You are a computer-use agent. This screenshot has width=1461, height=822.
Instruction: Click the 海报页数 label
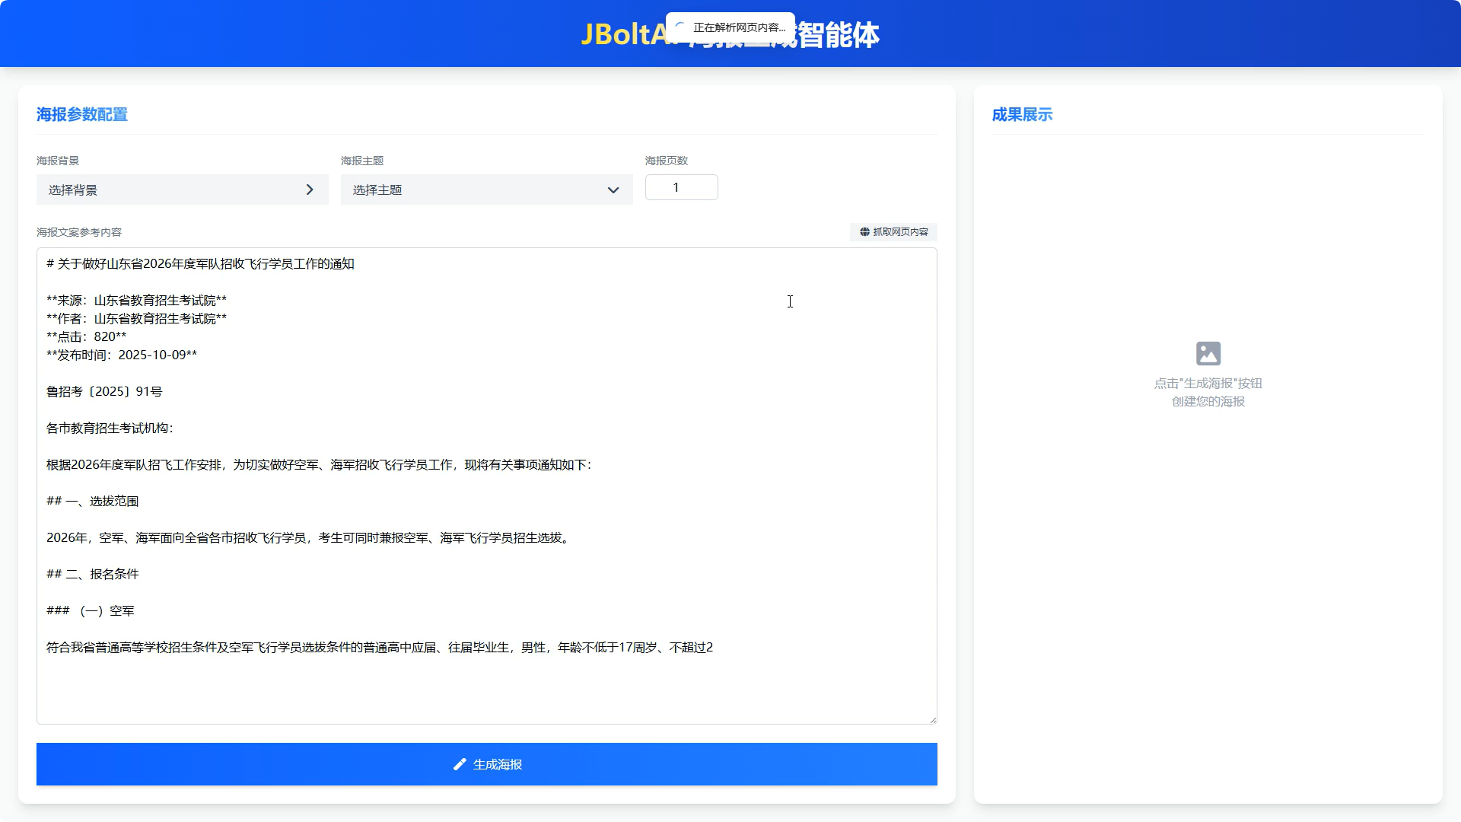[667, 161]
